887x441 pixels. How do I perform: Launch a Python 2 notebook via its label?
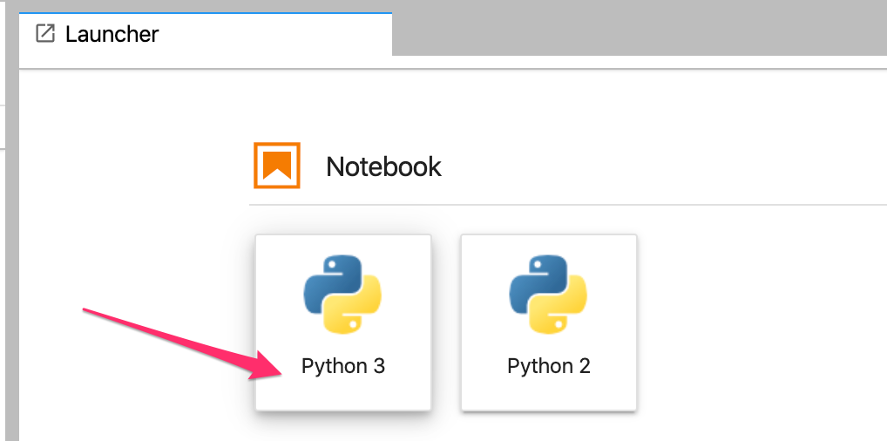[548, 366]
